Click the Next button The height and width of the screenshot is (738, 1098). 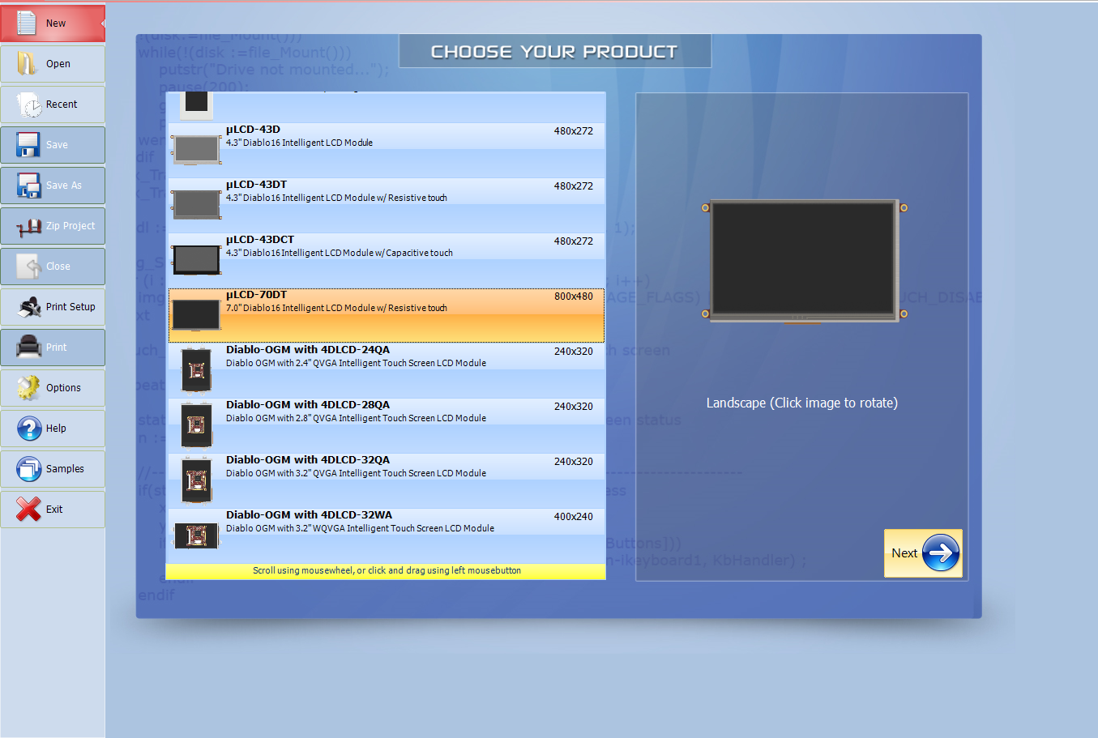(x=923, y=552)
